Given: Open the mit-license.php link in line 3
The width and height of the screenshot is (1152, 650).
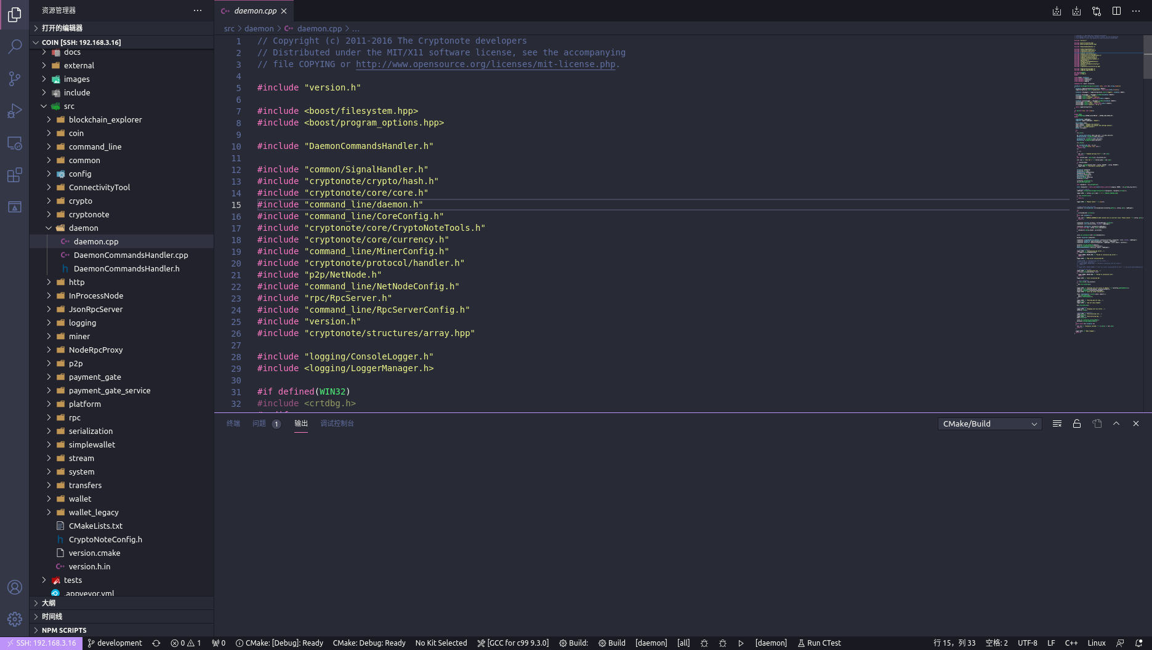Looking at the screenshot, I should [486, 64].
